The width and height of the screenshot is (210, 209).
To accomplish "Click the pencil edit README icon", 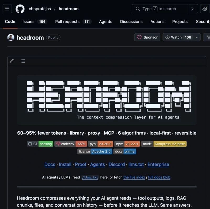I will tap(12, 61).
